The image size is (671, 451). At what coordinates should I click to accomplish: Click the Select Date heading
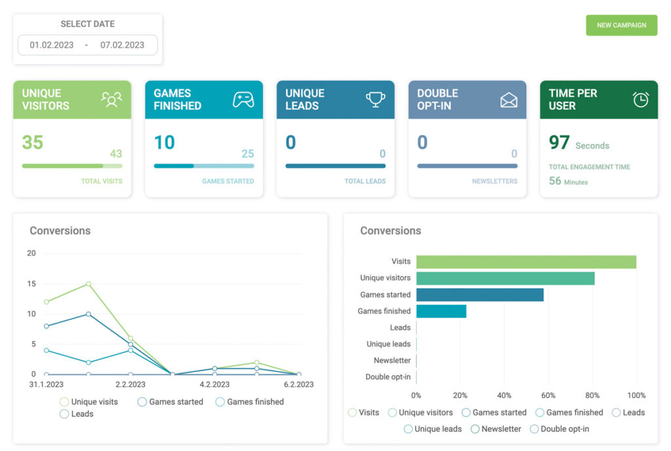coord(87,24)
